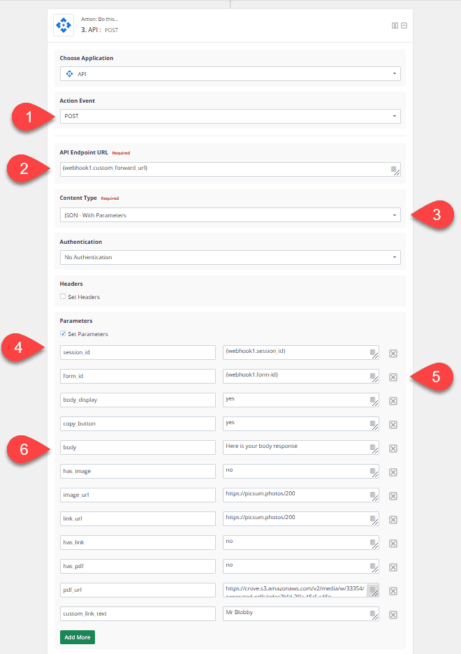The height and width of the screenshot is (654, 461).
Task: Open the step options icon in header
Action: coord(395,25)
